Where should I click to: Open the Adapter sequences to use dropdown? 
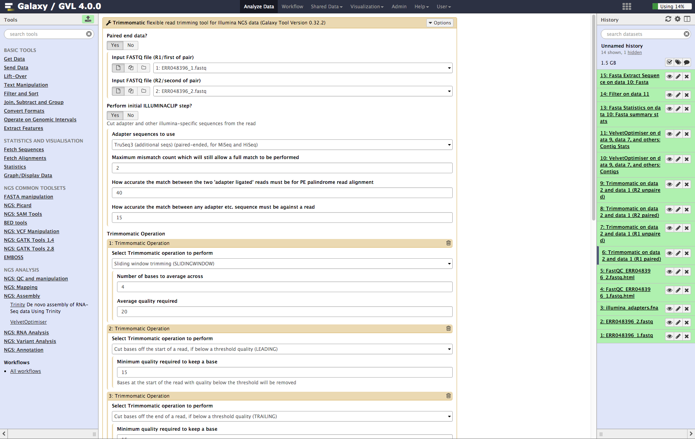click(x=282, y=145)
